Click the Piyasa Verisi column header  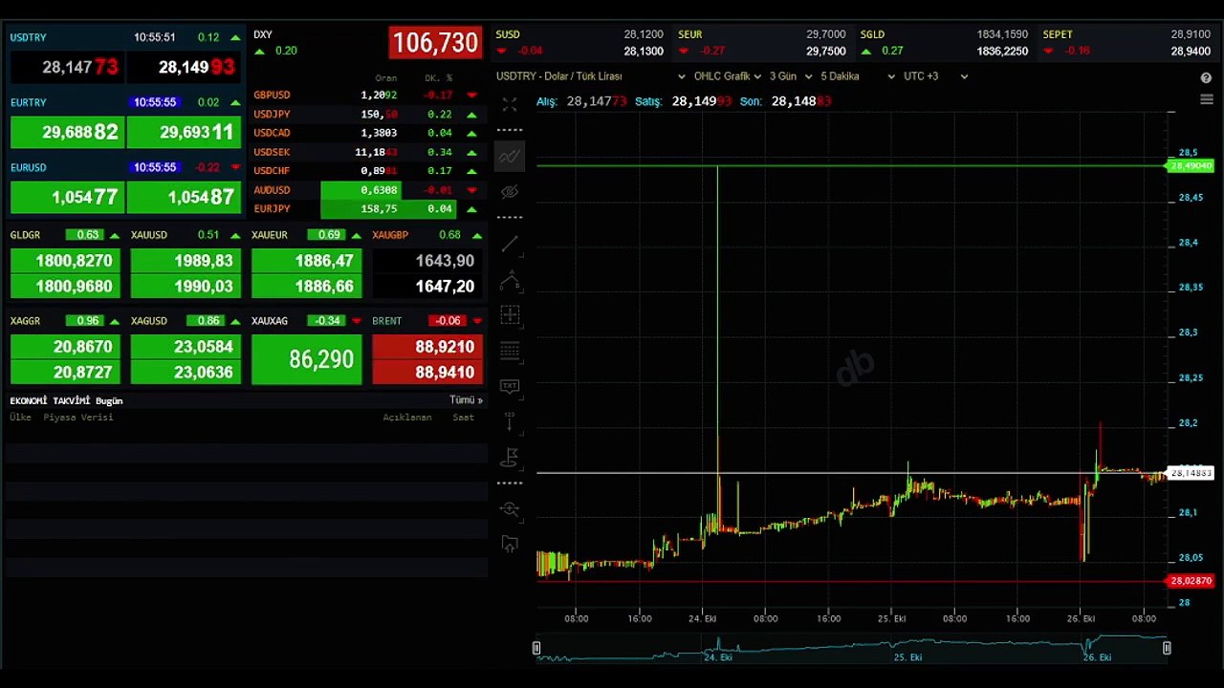coord(78,418)
